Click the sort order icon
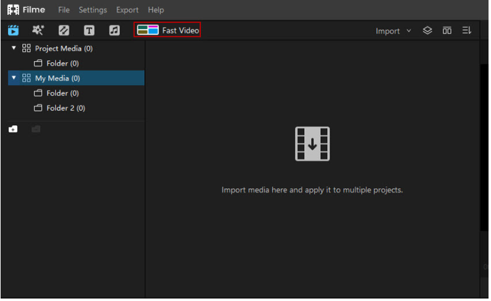This screenshot has width=491, height=301. [x=467, y=30]
